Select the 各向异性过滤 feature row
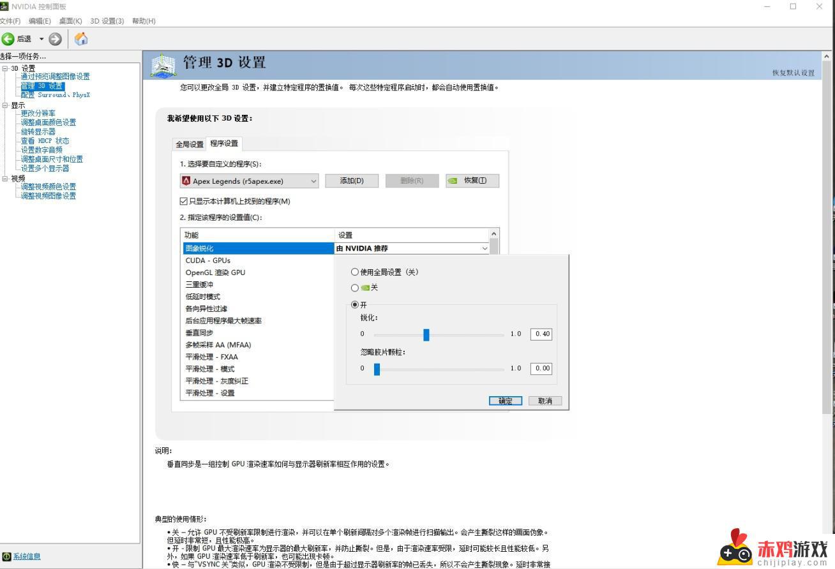Image resolution: width=835 pixels, height=569 pixels. [258, 309]
